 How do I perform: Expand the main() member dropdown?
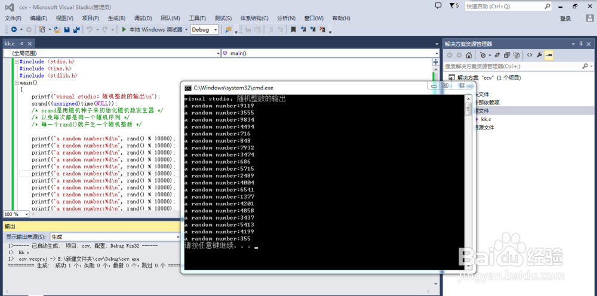tap(436, 54)
